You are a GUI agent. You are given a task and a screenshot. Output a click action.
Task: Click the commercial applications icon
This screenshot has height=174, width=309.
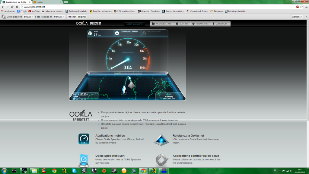(162, 160)
